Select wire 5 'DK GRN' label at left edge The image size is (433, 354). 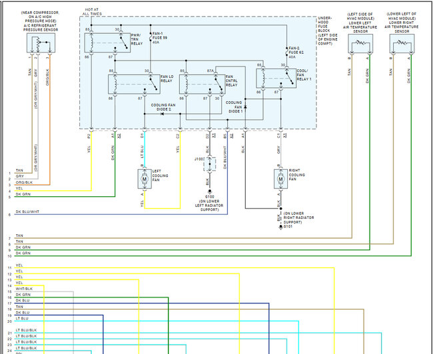pos(23,194)
